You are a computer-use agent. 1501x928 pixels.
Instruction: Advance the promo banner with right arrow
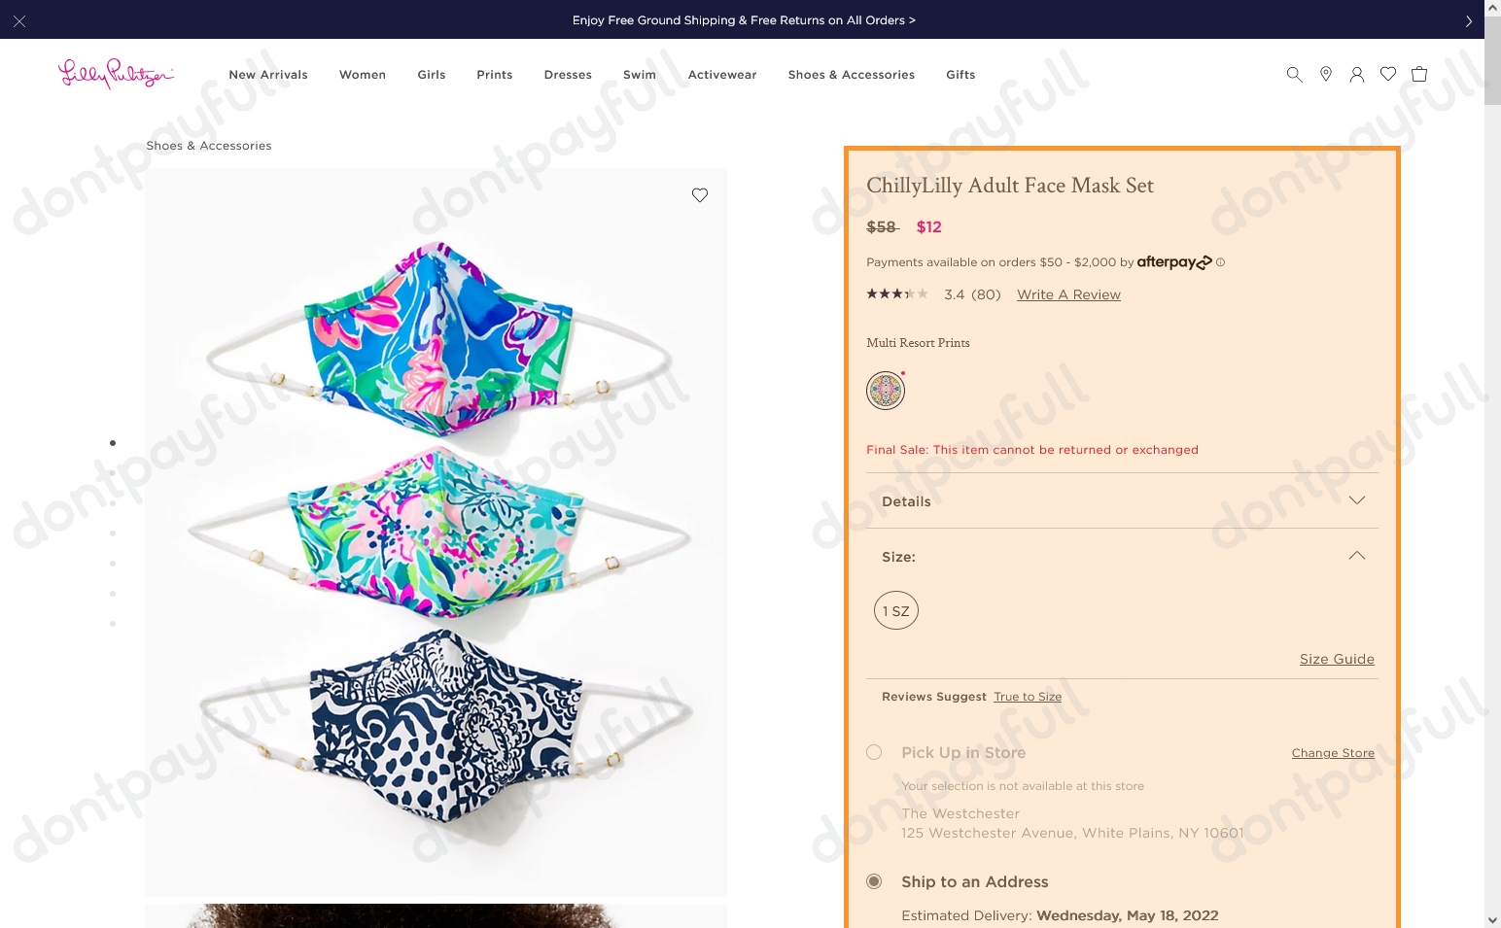[1468, 19]
